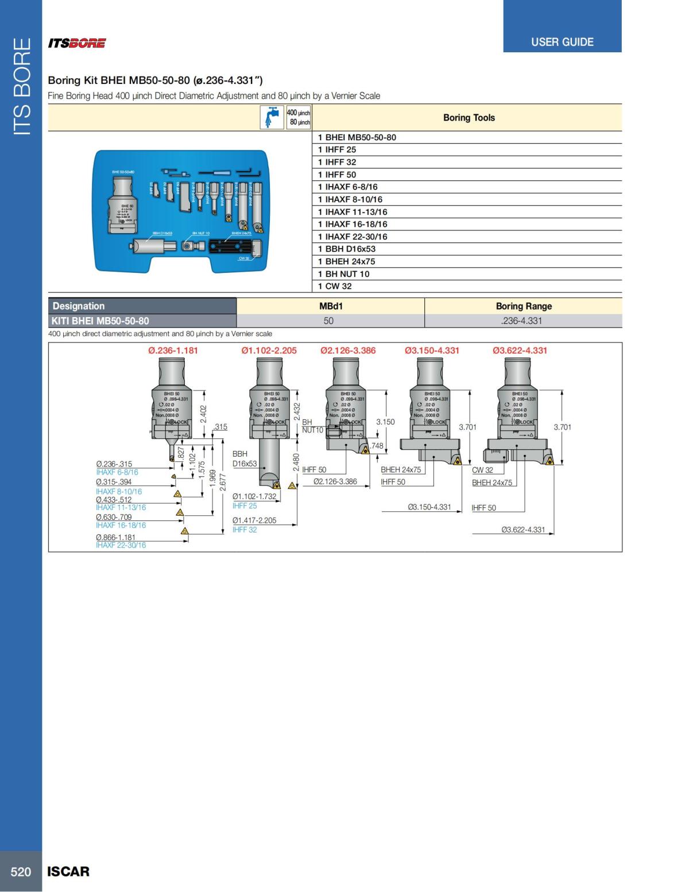
Task: Click the blue IHAXF 6-8/16 diagram label
Action: click(117, 472)
